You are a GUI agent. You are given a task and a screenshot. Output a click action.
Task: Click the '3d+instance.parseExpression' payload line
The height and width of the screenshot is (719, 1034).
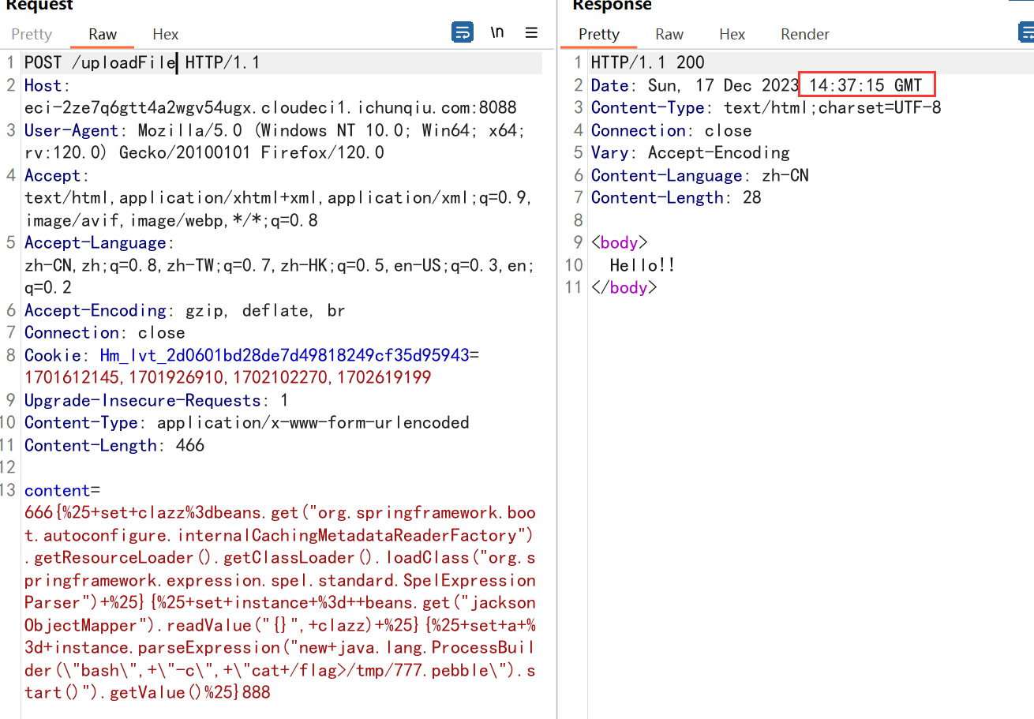pos(280,647)
